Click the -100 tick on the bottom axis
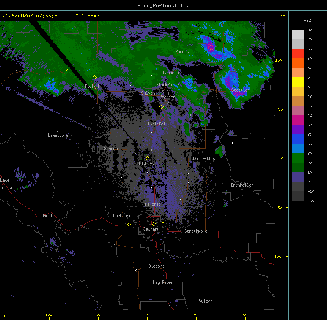Image resolution: width=327 pixels, height=320 pixels. (47, 315)
